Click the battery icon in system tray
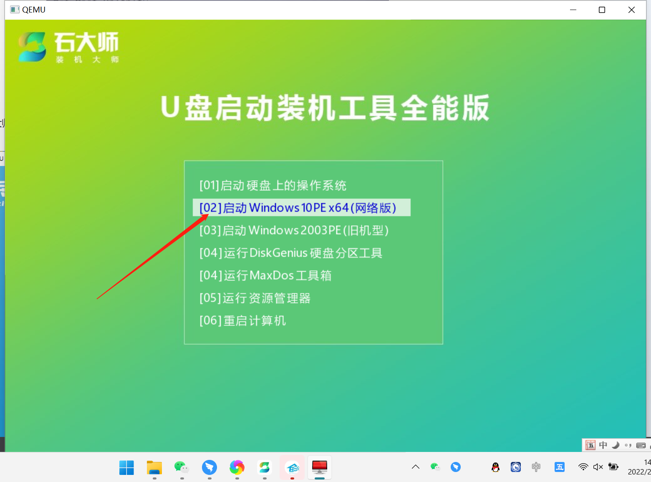 613,467
